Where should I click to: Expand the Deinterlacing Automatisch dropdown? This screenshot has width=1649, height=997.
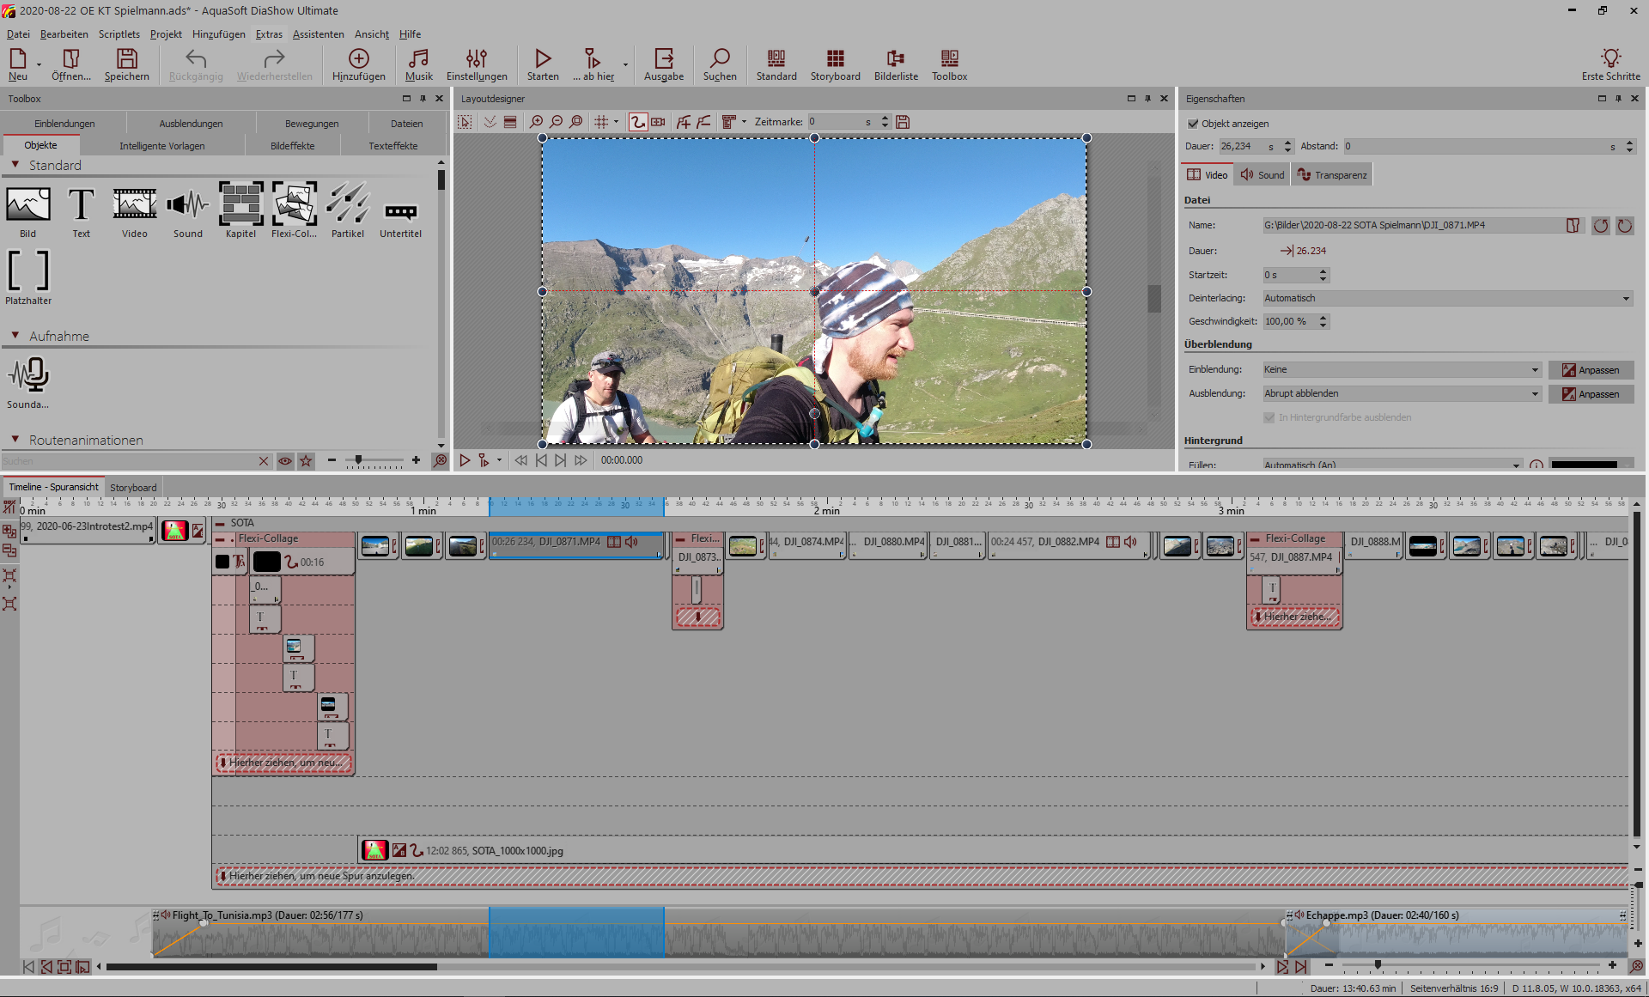coord(1447,298)
